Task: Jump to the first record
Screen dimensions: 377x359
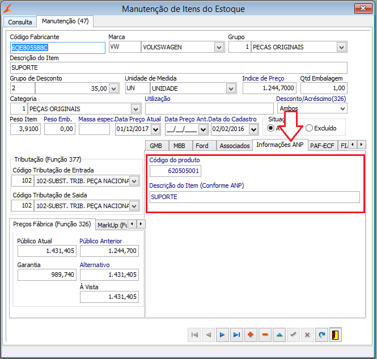Action: tap(194, 335)
